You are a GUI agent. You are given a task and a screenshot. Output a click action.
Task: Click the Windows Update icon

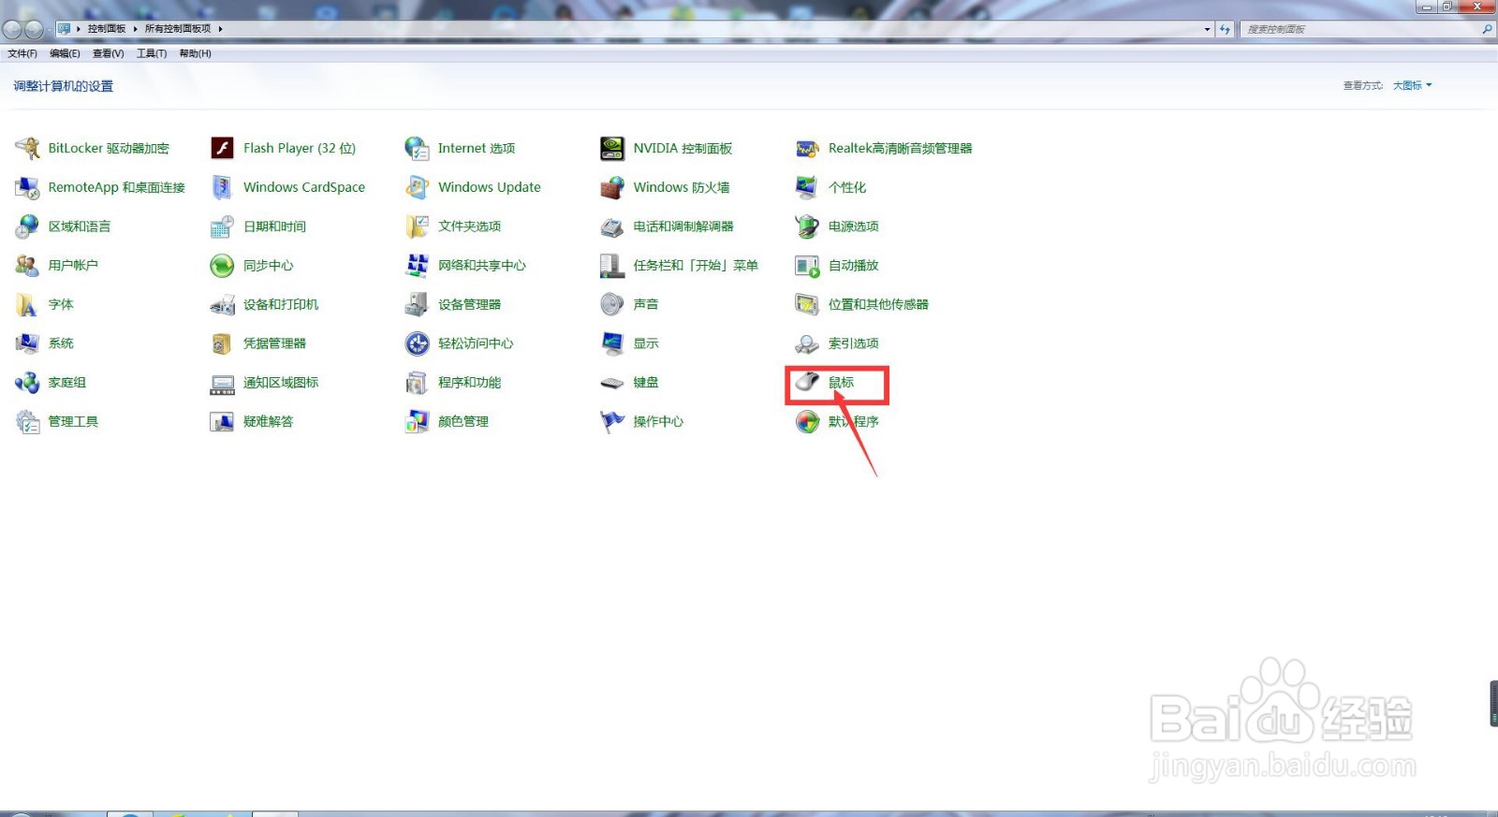click(x=417, y=187)
